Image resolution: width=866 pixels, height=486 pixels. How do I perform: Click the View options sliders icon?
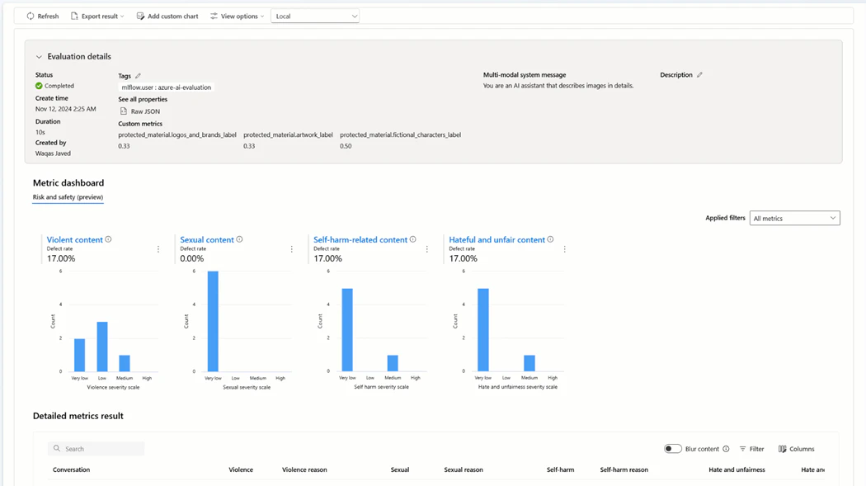[214, 16]
